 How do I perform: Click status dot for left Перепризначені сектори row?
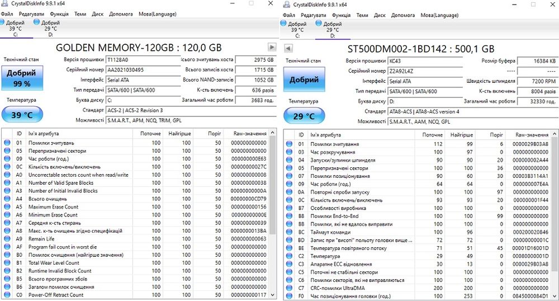[x=7, y=151]
